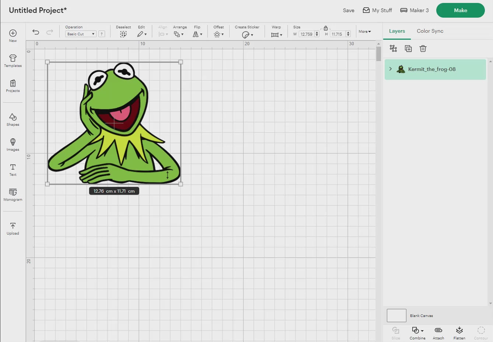The width and height of the screenshot is (493, 342).
Task: Click the Delete layer trash icon
Action: 423,49
